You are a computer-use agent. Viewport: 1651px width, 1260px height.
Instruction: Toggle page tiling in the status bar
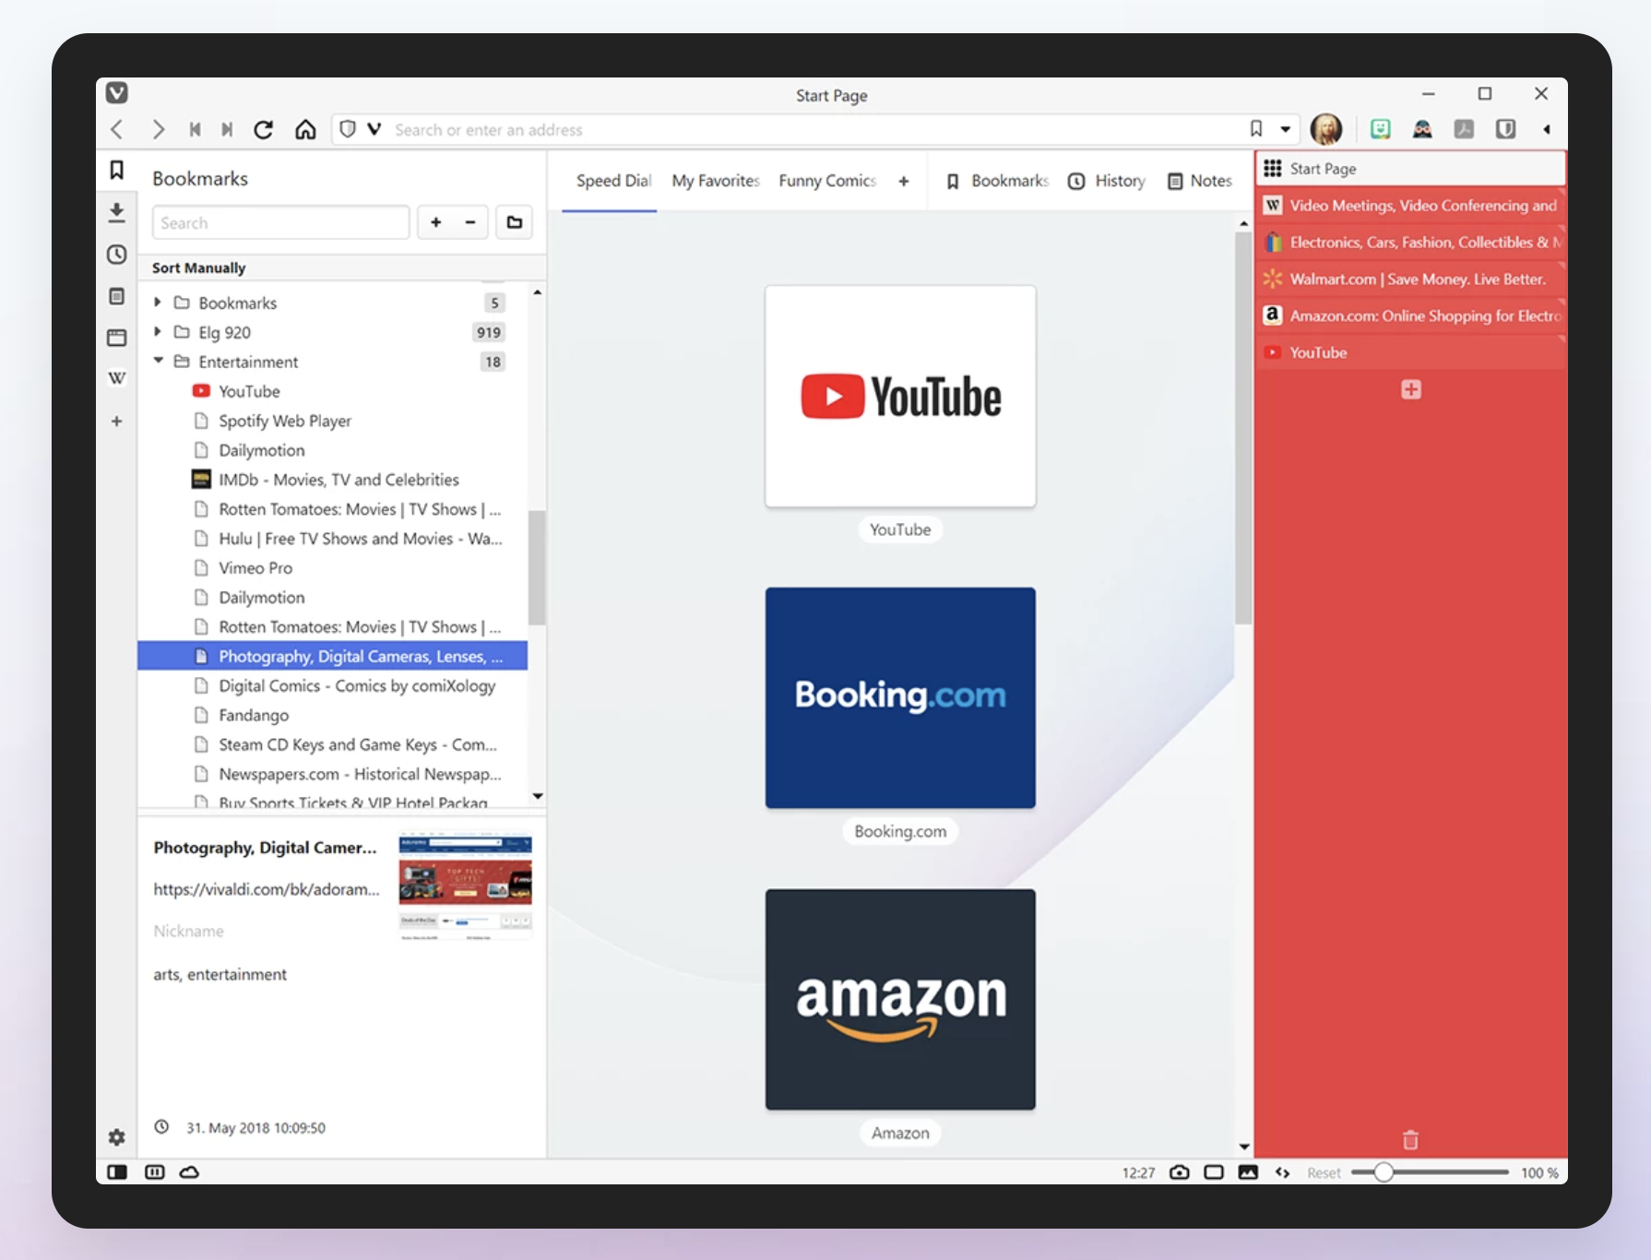coord(155,1171)
